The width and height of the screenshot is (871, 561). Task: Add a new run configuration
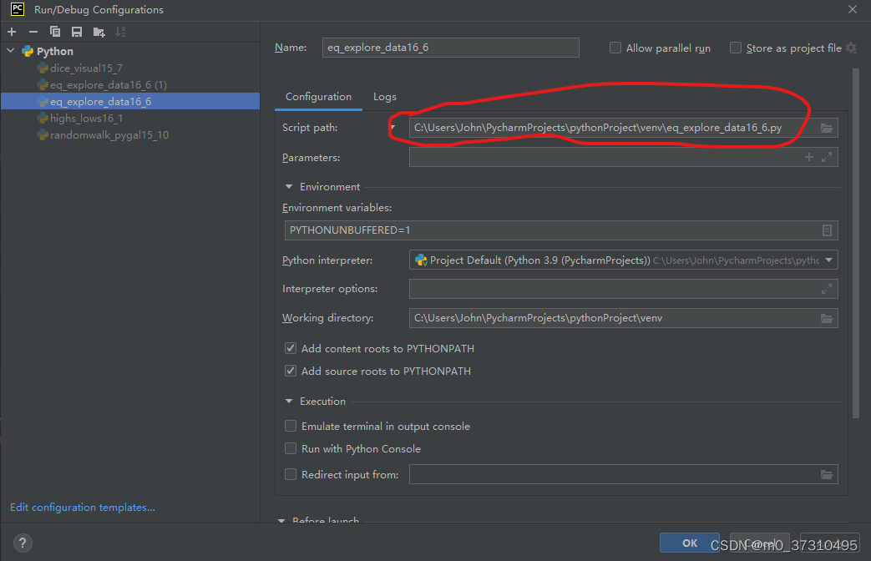coord(12,32)
